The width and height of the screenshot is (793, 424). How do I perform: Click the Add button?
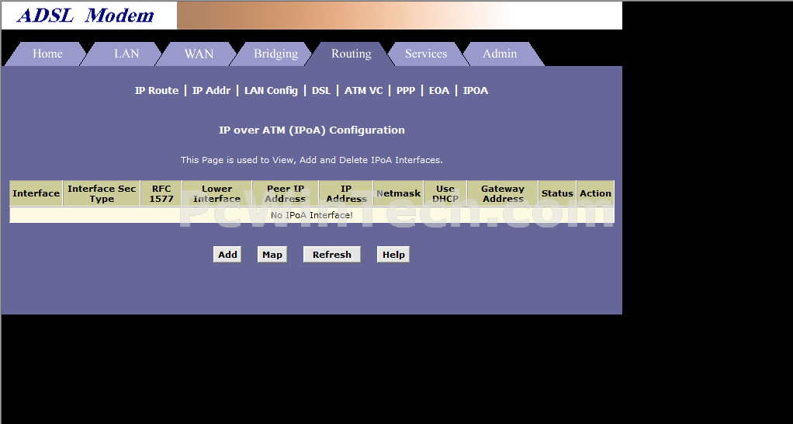tap(227, 255)
